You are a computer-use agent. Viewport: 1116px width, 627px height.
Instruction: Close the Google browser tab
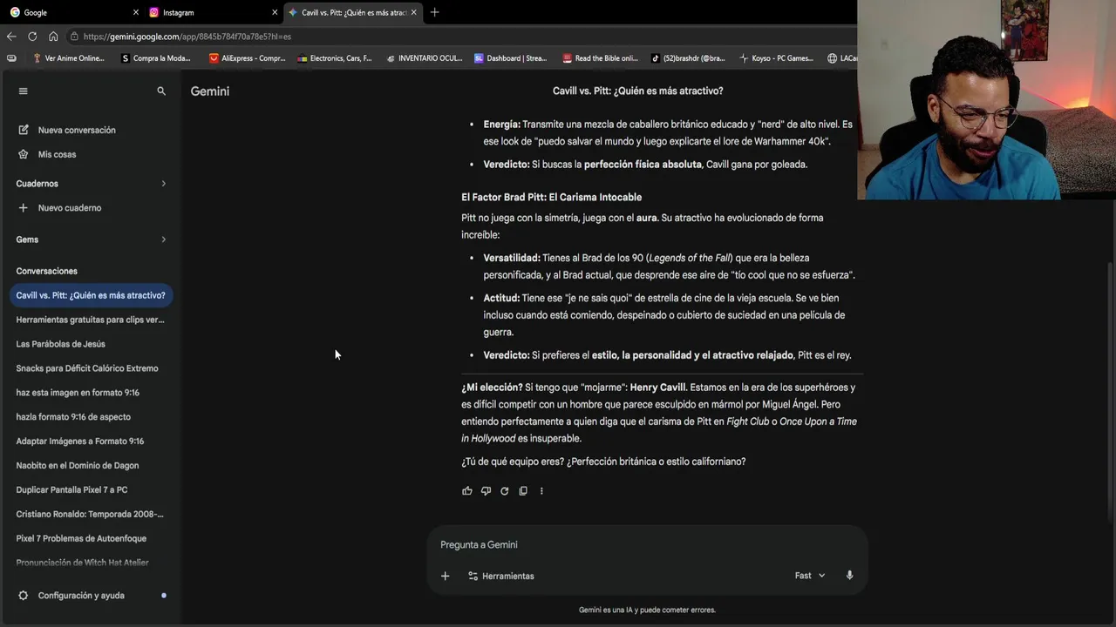[136, 12]
